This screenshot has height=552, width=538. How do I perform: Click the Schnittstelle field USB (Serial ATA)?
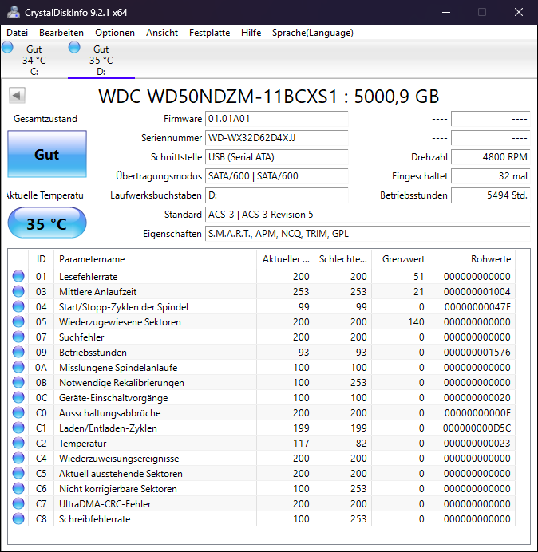pyautogui.click(x=277, y=157)
